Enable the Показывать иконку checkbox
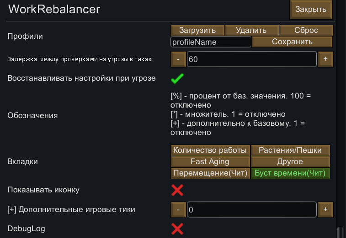The image size is (346, 238). [177, 190]
